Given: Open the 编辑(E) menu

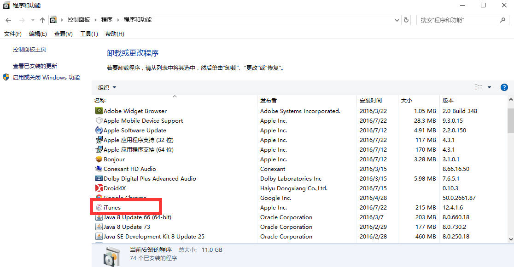Looking at the screenshot, I should tap(38, 34).
